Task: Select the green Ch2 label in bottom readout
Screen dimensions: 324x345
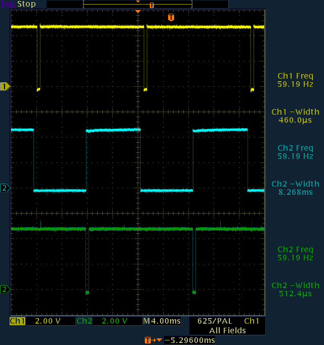Action: [84, 321]
